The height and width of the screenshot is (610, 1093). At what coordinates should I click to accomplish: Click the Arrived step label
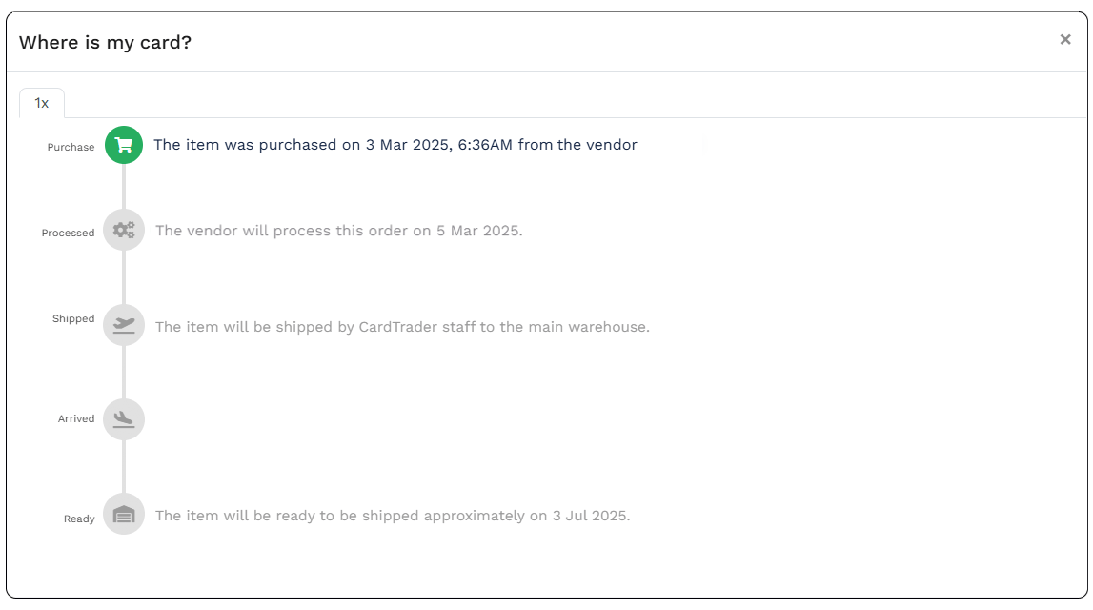76,418
